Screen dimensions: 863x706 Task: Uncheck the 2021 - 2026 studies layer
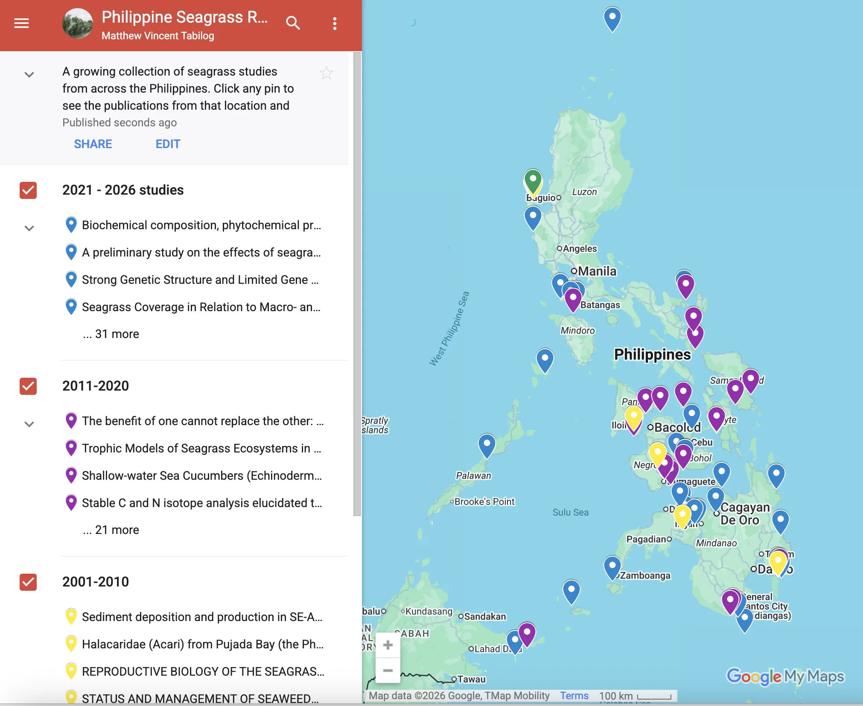[x=28, y=190]
